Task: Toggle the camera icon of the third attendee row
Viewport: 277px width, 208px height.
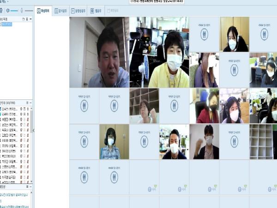Action: click(21, 119)
